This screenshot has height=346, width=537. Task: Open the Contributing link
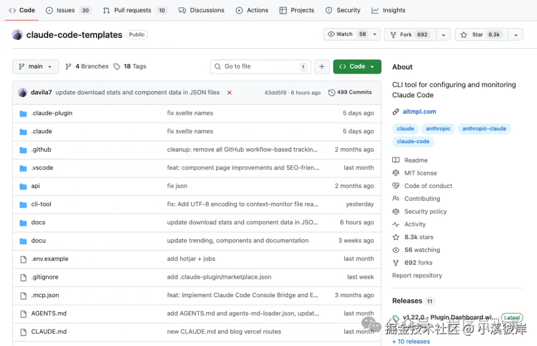(x=417, y=198)
